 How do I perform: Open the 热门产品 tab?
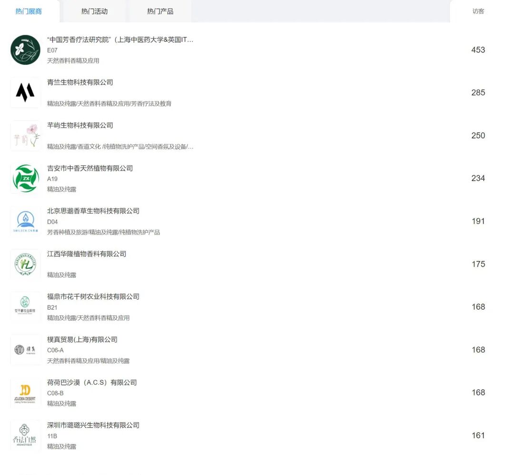click(160, 11)
